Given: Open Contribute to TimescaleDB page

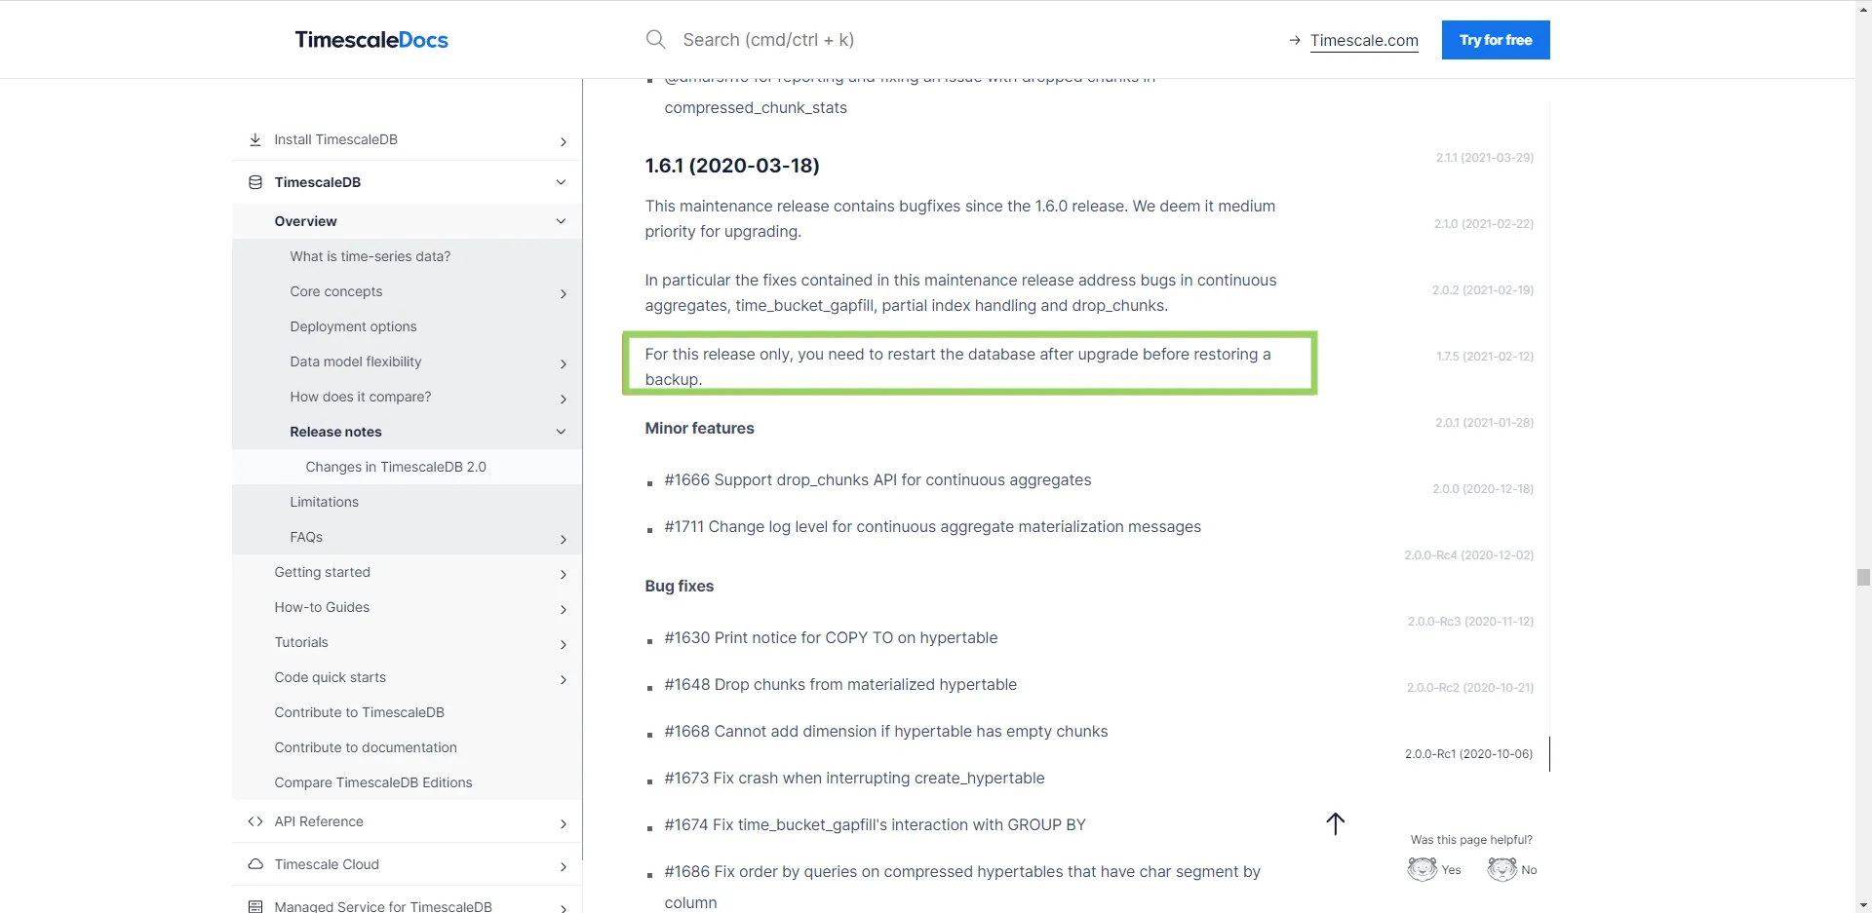Looking at the screenshot, I should pyautogui.click(x=359, y=712).
